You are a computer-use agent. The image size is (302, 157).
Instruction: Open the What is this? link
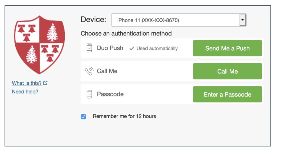click(x=27, y=83)
